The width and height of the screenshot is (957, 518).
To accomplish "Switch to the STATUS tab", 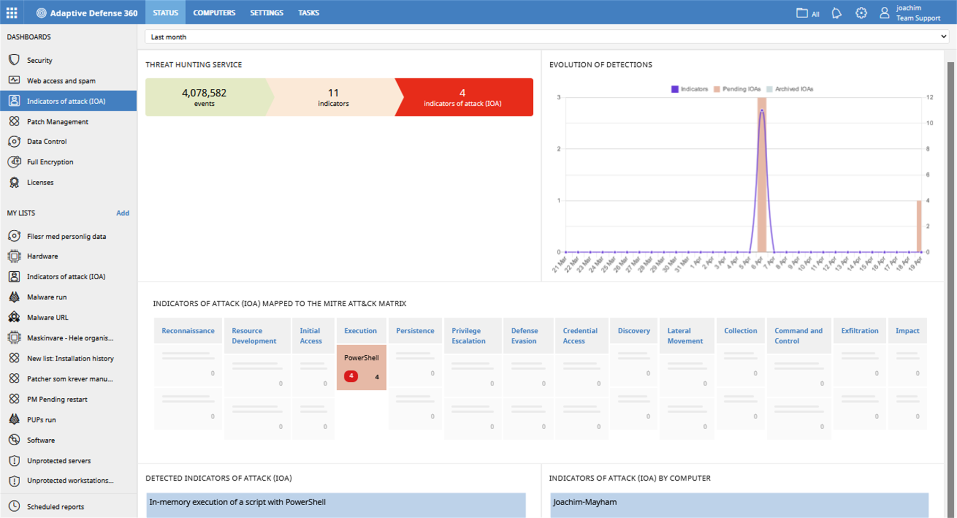I will click(165, 13).
